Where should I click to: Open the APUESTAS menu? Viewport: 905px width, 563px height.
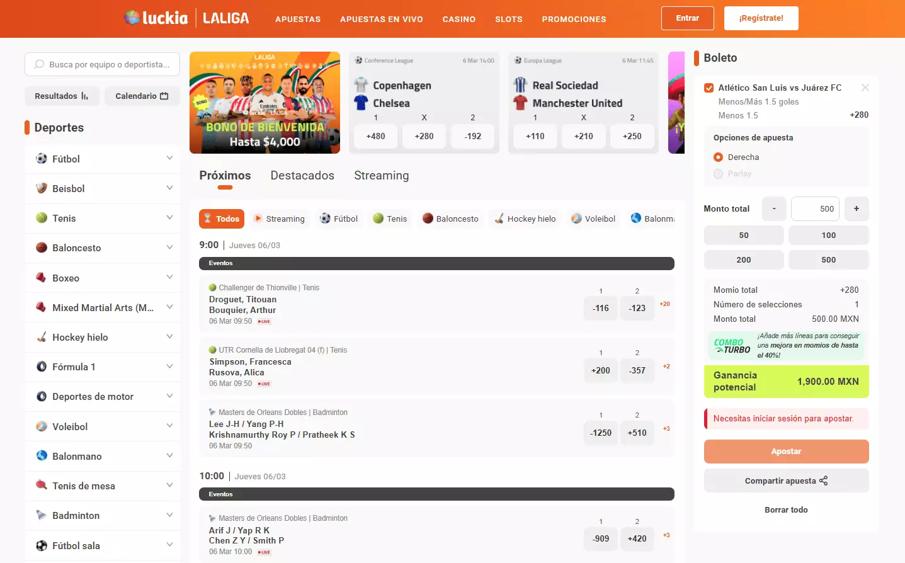(x=298, y=20)
